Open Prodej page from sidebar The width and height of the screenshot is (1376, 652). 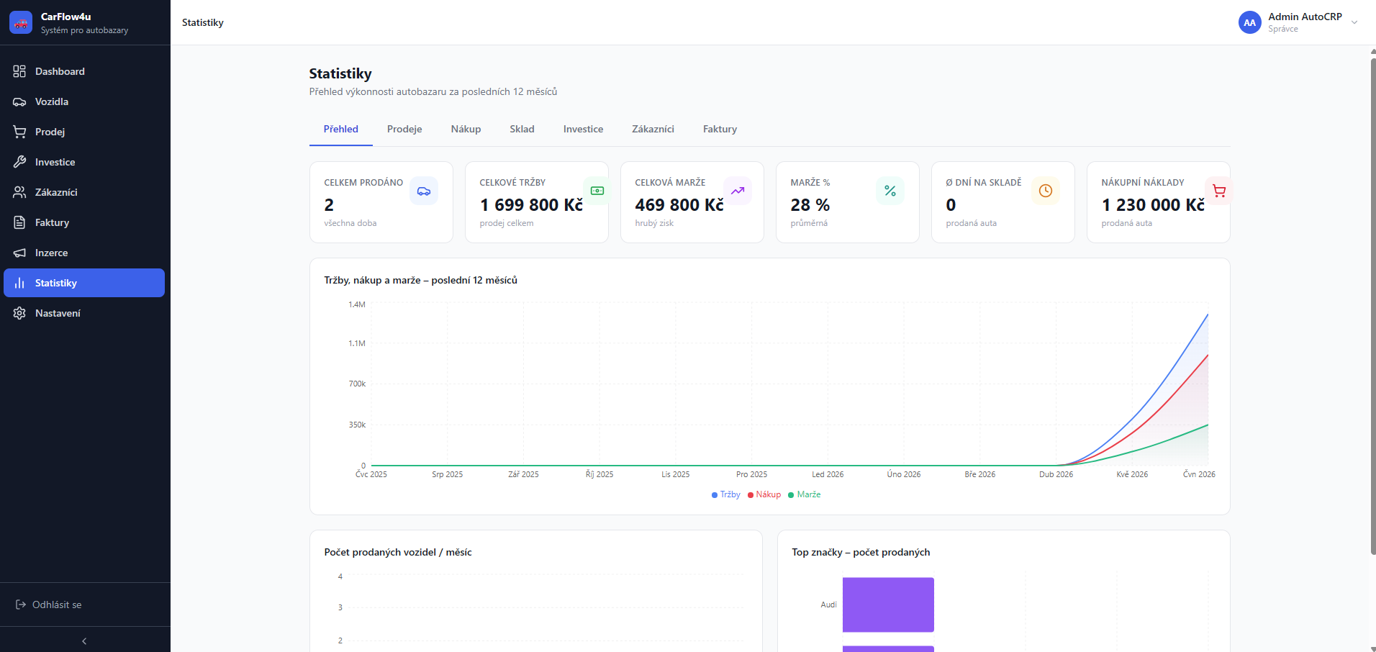(x=84, y=132)
